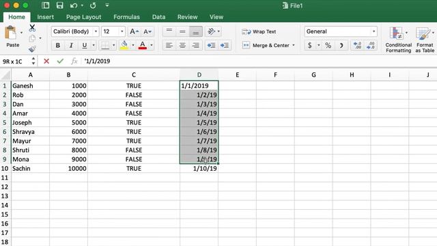Open the fill color palette arrow
Viewport: 437px width, 246px height.
tap(133, 45)
